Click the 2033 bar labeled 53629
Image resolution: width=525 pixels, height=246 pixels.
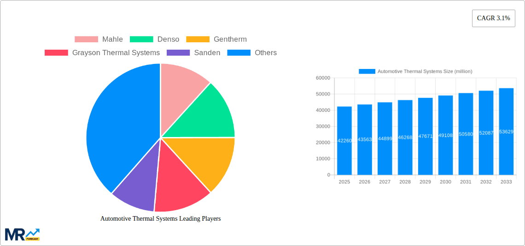coord(506,132)
